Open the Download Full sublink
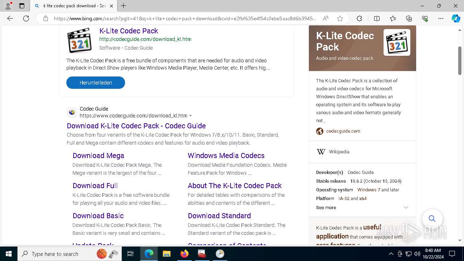The image size is (464, 261). click(x=95, y=186)
